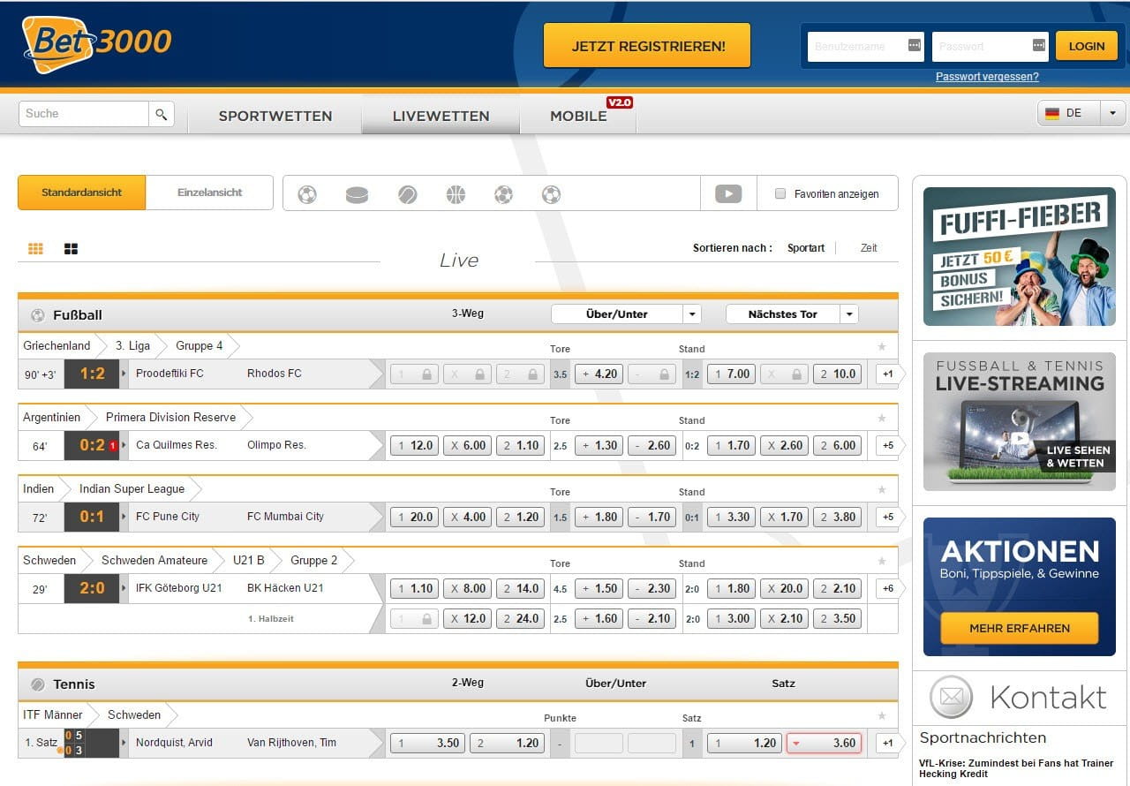Open the Mobile V2.0 tab

tap(578, 116)
